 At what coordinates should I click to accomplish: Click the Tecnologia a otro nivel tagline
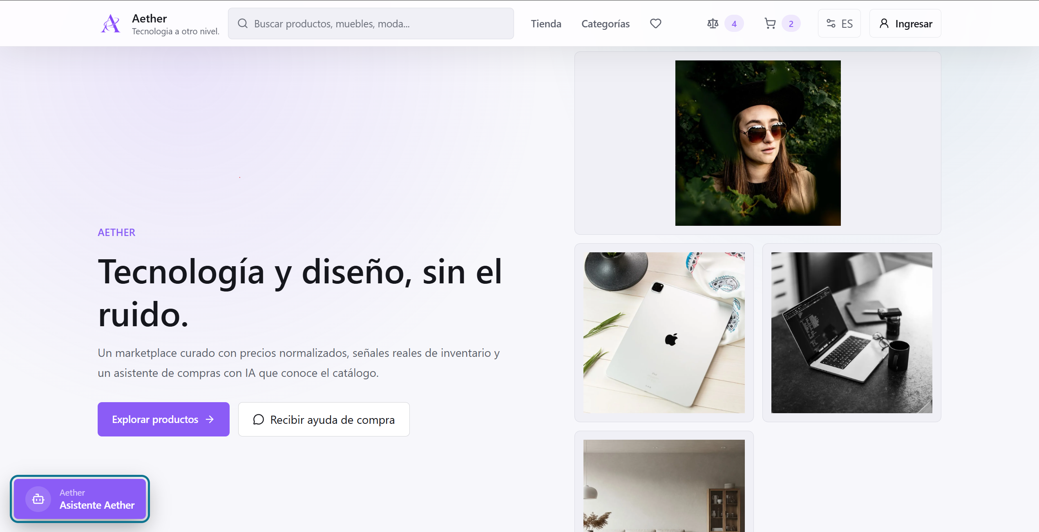click(176, 31)
